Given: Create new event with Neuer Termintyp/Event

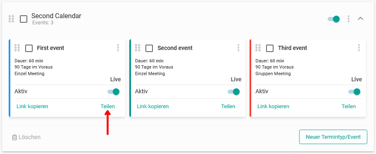Looking at the screenshot, I should tap(333, 137).
